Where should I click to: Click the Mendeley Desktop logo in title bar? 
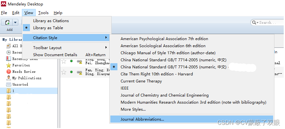[4, 4]
